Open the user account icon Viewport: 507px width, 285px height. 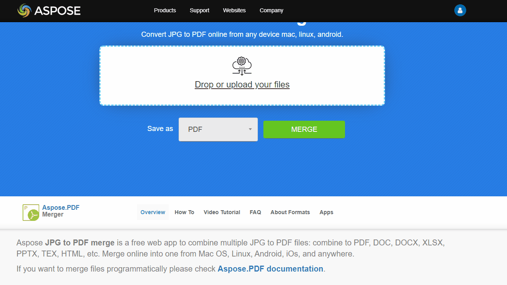tap(460, 10)
